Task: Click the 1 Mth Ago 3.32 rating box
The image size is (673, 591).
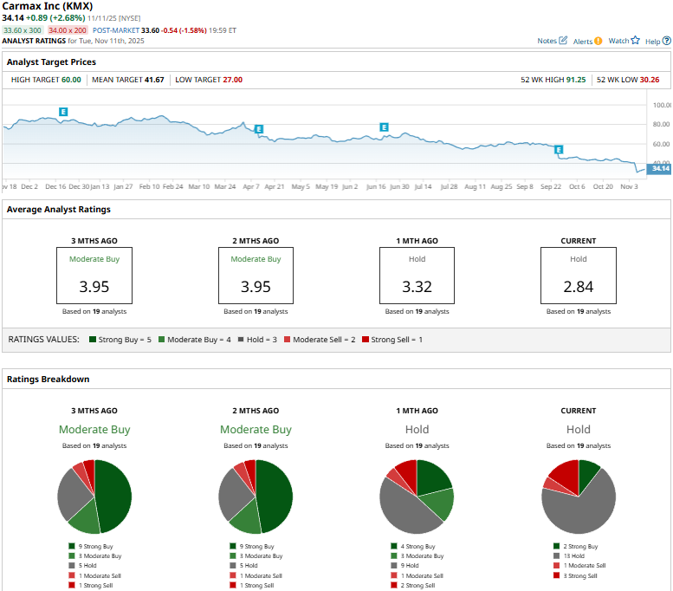Action: (417, 276)
